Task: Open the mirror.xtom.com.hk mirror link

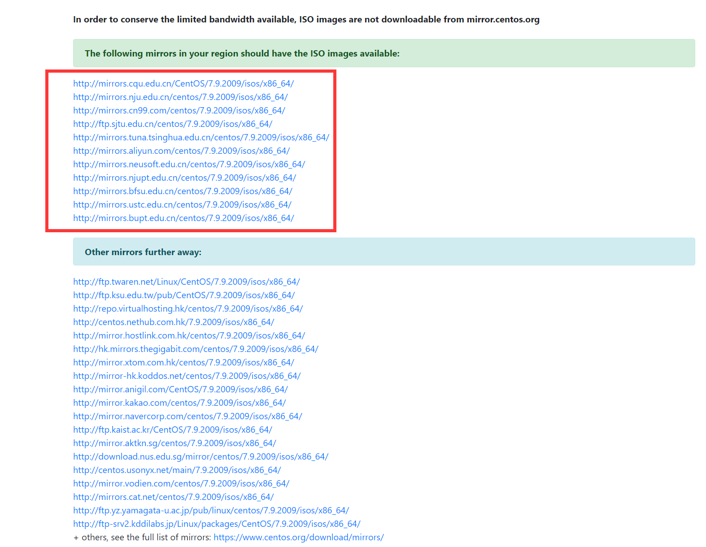Action: click(x=183, y=362)
